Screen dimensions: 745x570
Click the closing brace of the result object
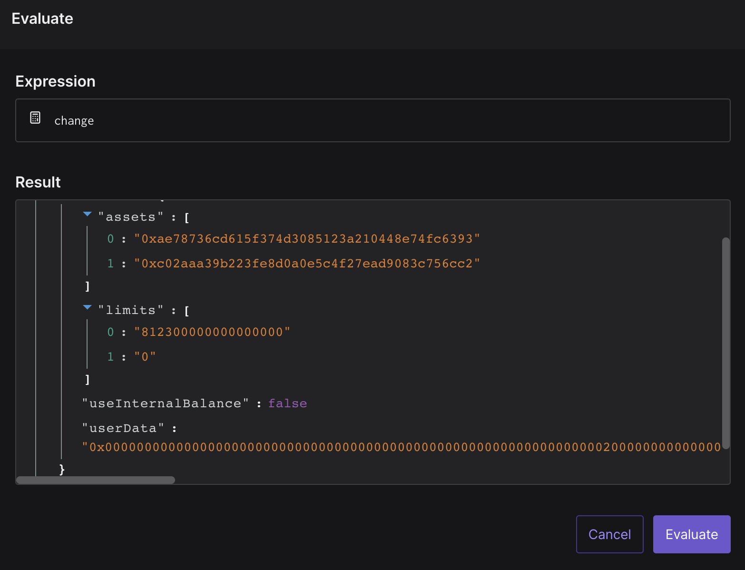(61, 469)
